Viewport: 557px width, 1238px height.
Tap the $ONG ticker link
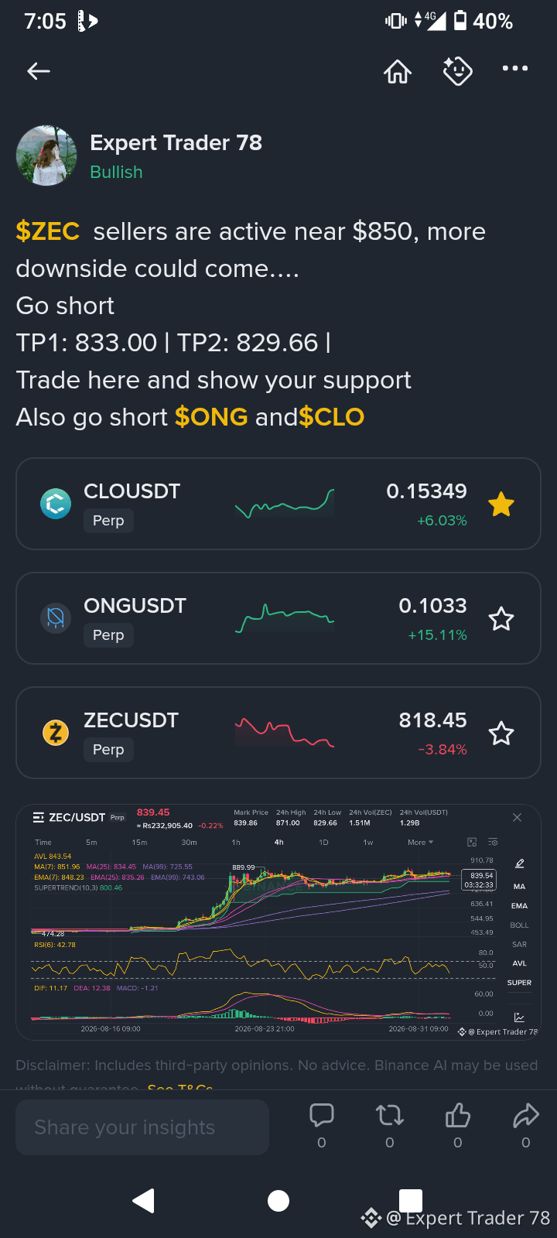coord(211,417)
